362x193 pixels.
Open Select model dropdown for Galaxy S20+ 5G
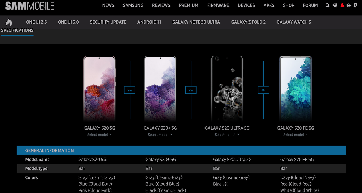(x=160, y=135)
